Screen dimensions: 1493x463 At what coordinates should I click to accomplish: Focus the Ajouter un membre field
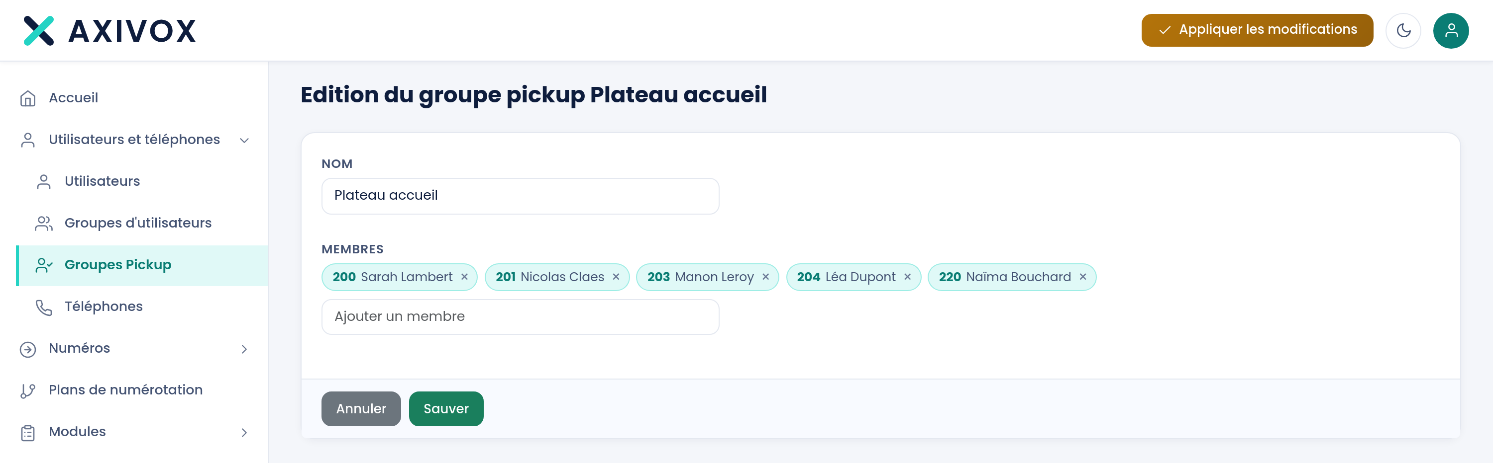click(520, 316)
